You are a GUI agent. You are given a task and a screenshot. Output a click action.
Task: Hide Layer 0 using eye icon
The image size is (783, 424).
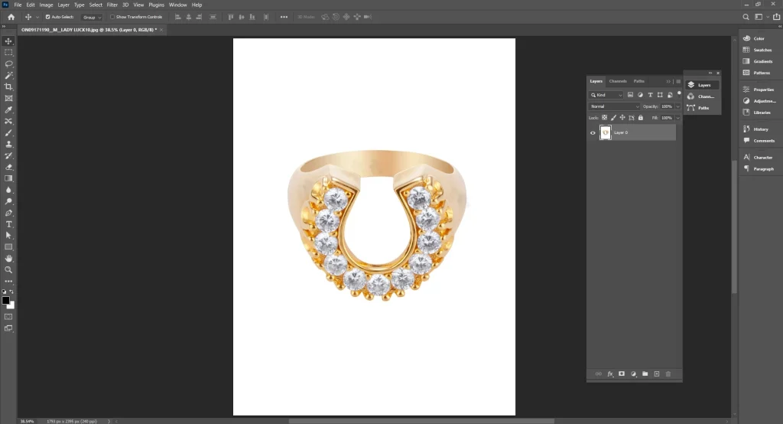point(593,132)
